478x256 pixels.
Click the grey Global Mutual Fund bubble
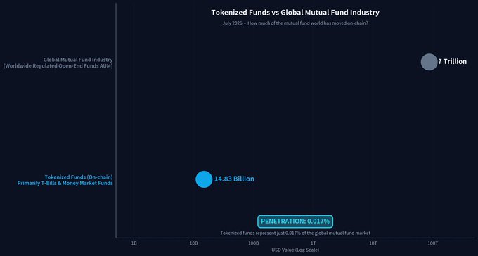tap(429, 62)
